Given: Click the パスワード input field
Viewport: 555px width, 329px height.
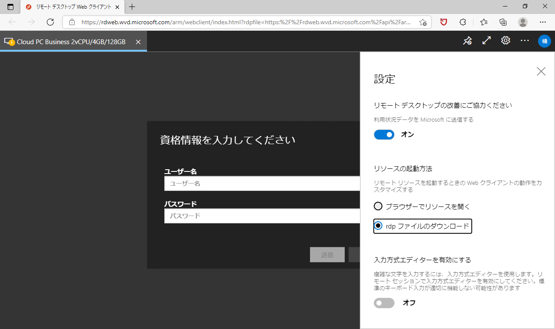Looking at the screenshot, I should [x=262, y=216].
